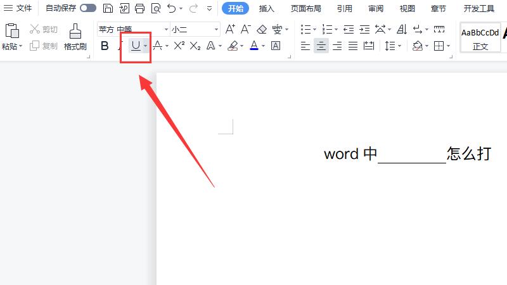Expand the underline style dropdown arrow
The image size is (507, 285).
145,46
